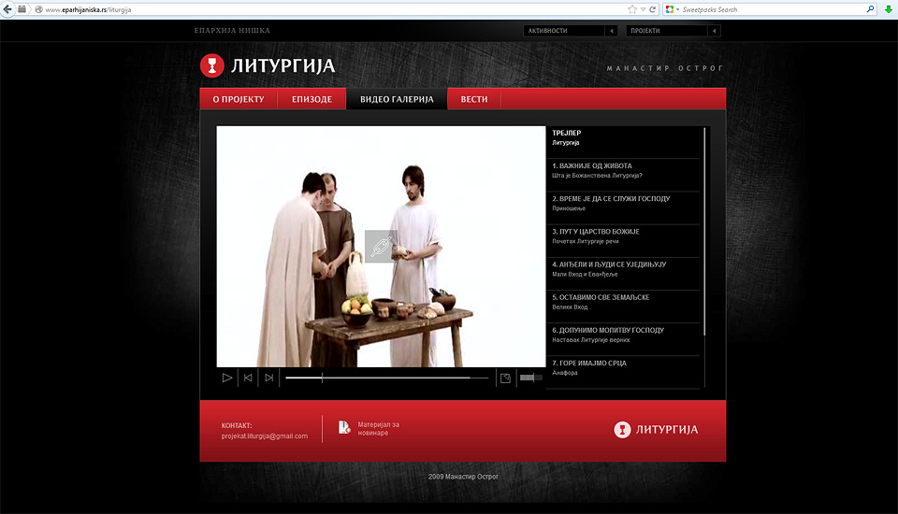Viewport: 898px width, 514px height.
Task: Click the green downloads arrow icon
Action: point(887,9)
